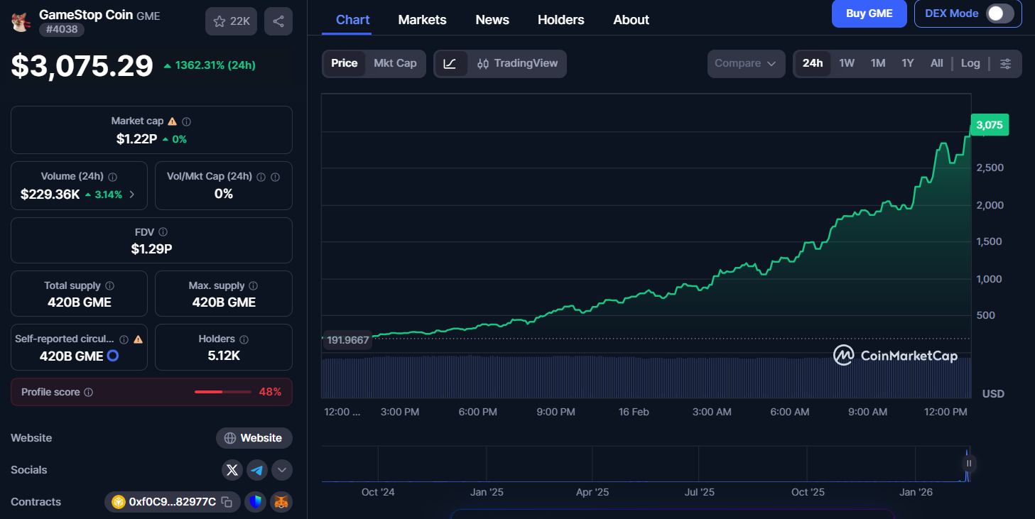Click the Self-reported circulating supply warning icon
The height and width of the screenshot is (519, 1035).
(138, 339)
